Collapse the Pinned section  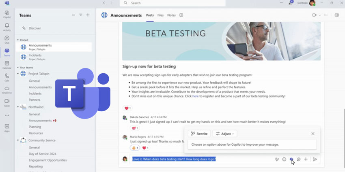click(x=18, y=40)
